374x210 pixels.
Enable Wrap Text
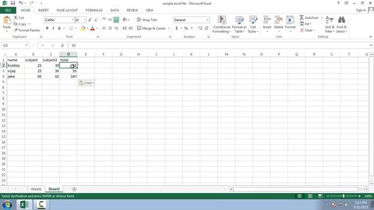(x=147, y=20)
